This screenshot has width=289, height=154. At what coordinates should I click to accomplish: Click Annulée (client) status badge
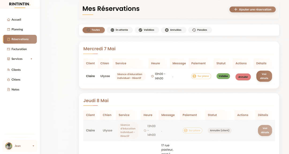219,130
